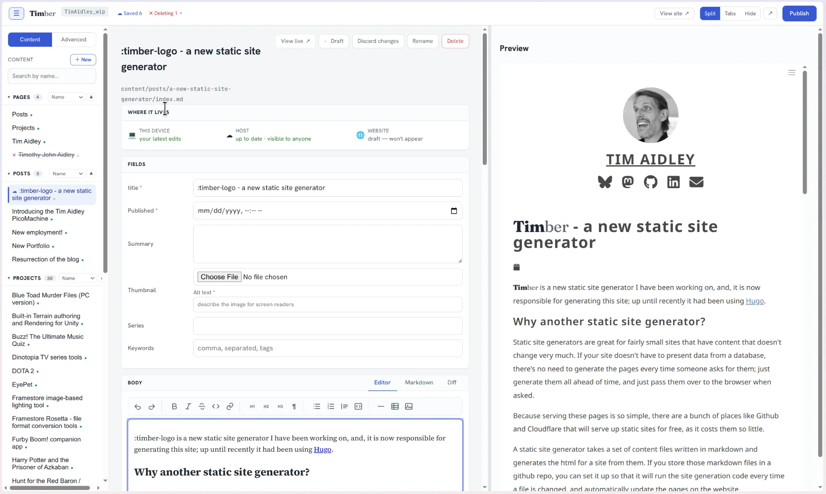Reverse the Pages sort direction
This screenshot has width=826, height=494.
click(91, 97)
